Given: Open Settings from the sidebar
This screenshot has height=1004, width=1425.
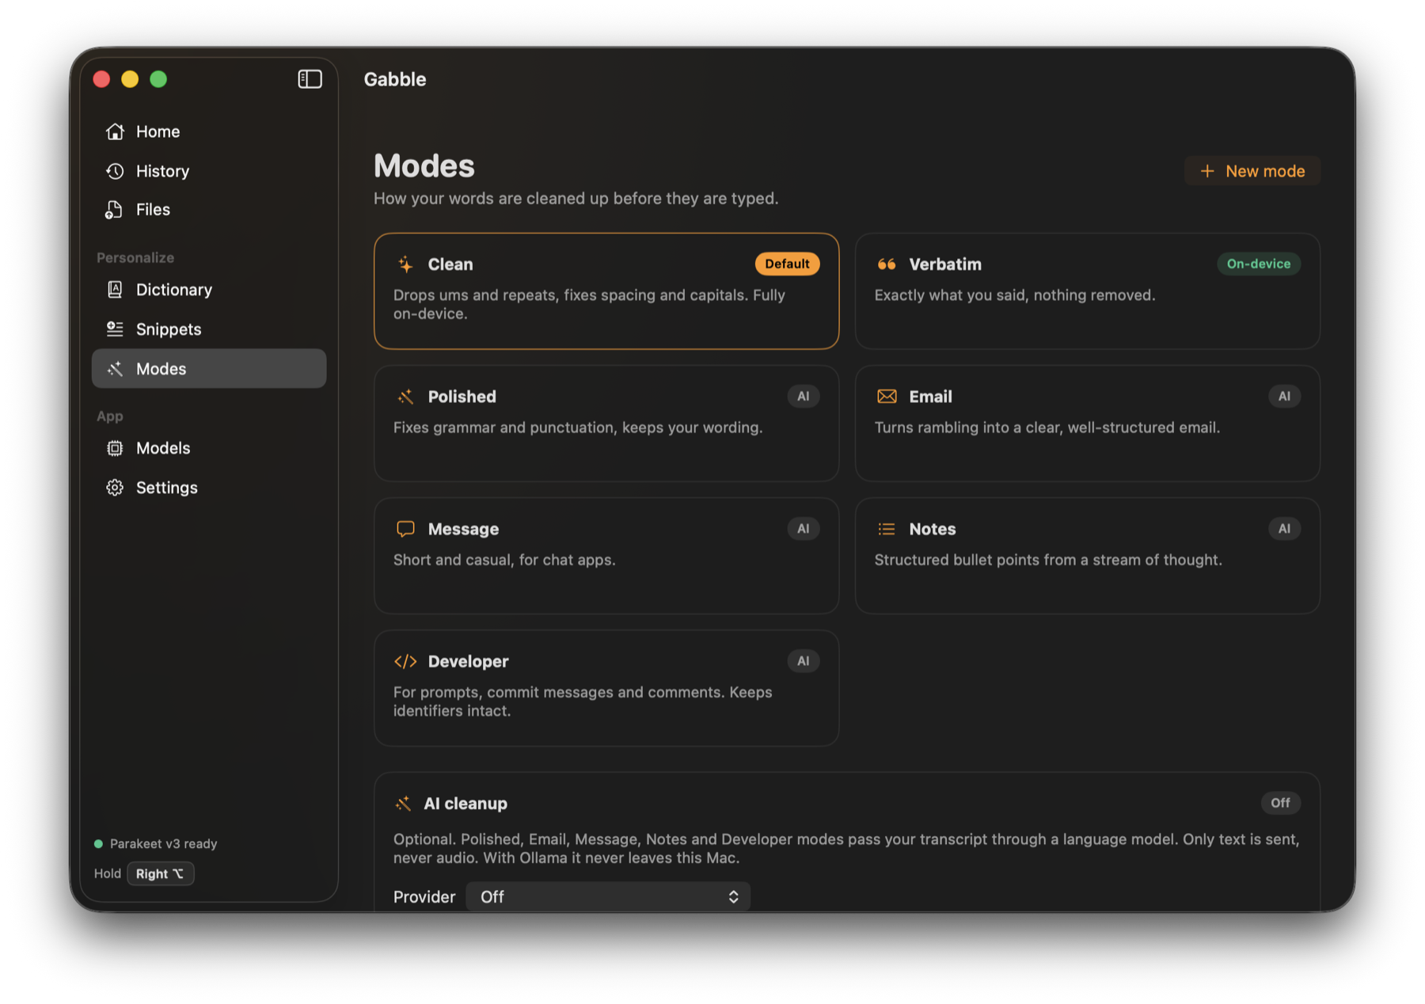Looking at the screenshot, I should 209,488.
